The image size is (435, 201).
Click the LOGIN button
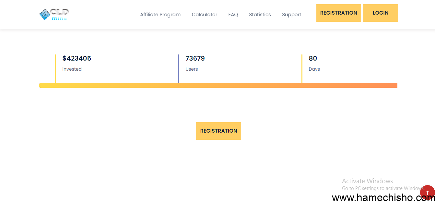point(380,13)
